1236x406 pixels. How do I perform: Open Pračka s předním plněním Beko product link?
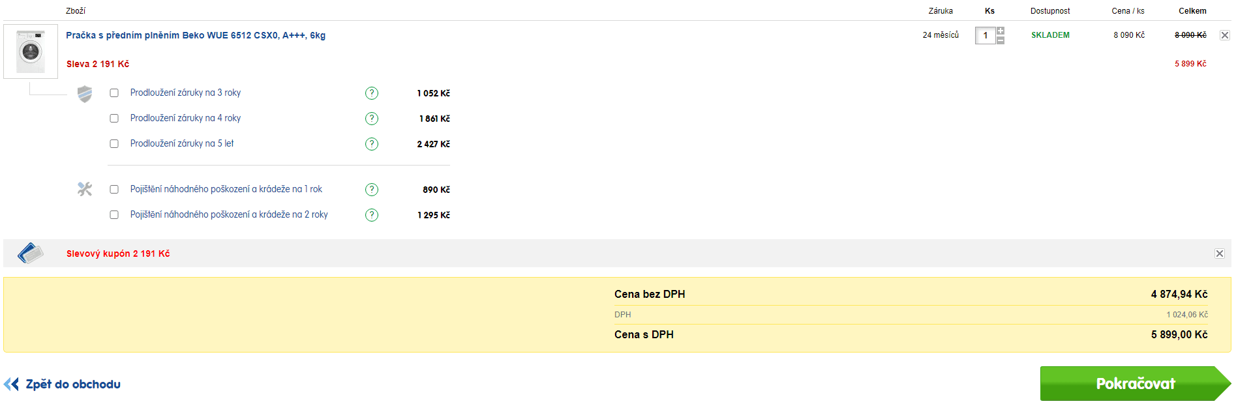196,35
